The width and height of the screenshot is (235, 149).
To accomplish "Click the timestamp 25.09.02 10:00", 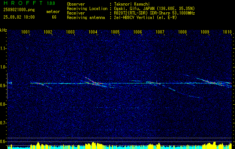I will [19, 17].
